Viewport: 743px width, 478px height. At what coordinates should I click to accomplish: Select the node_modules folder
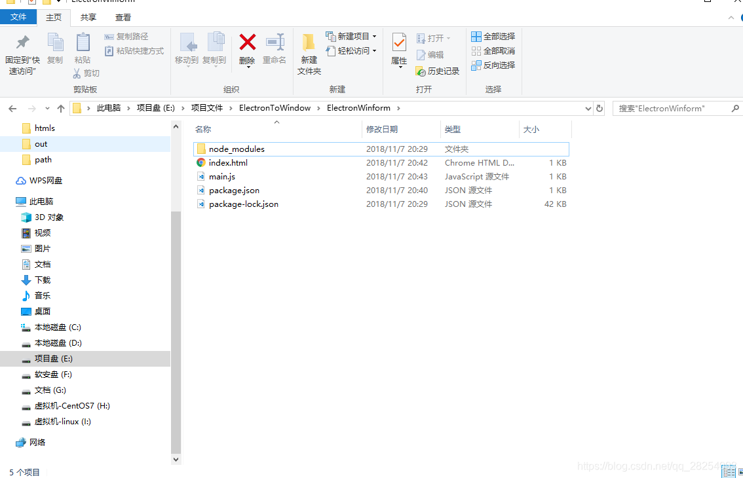[381, 149]
